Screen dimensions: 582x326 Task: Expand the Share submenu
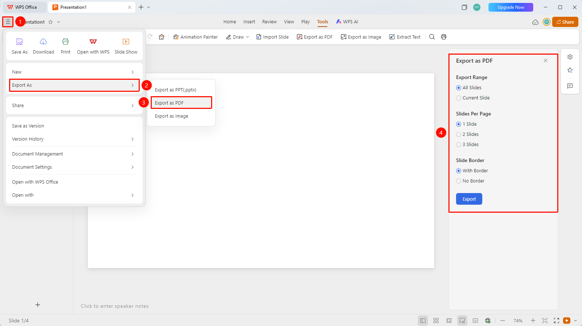point(74,106)
